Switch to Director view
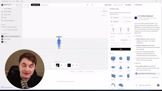Viewport: 162px width, 91px height. click(35, 5)
